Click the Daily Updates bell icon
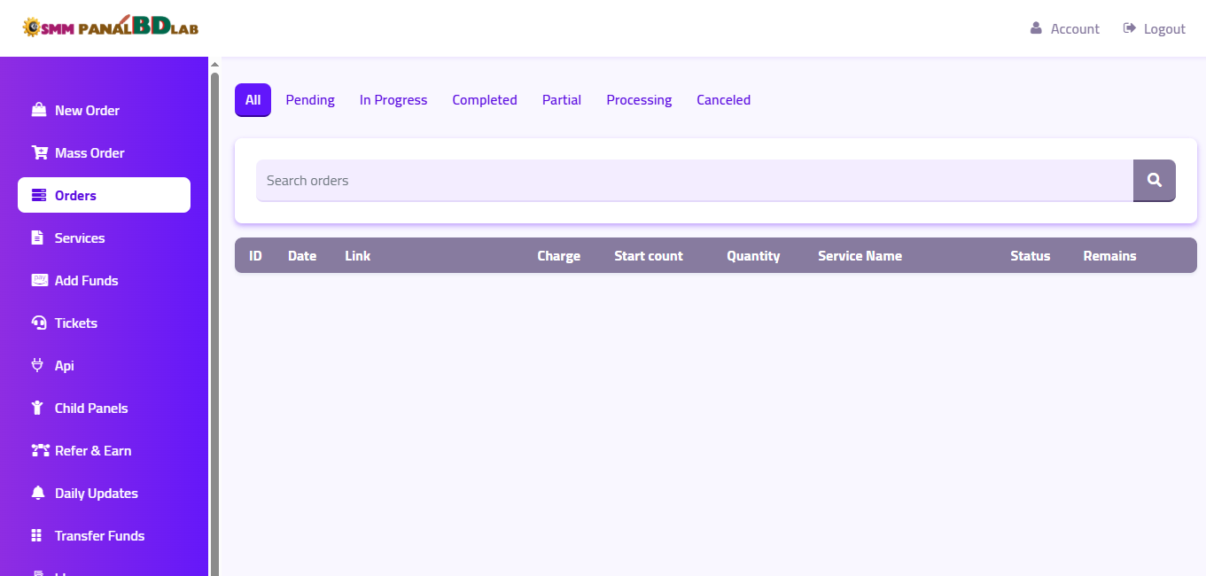This screenshot has width=1206, height=576. 38,493
